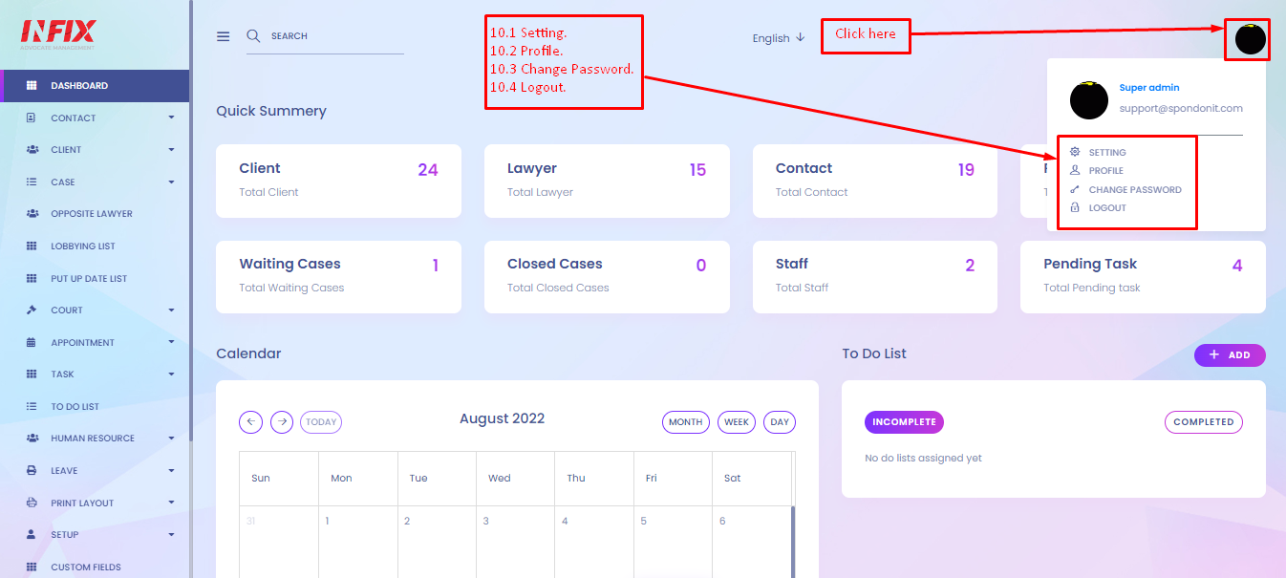
Task: Click the Today calendar button
Action: [x=321, y=421]
